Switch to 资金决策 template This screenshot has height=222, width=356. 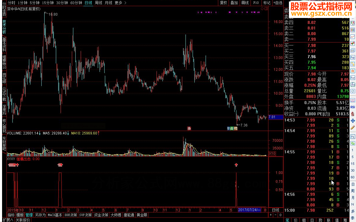(x=101, y=215)
